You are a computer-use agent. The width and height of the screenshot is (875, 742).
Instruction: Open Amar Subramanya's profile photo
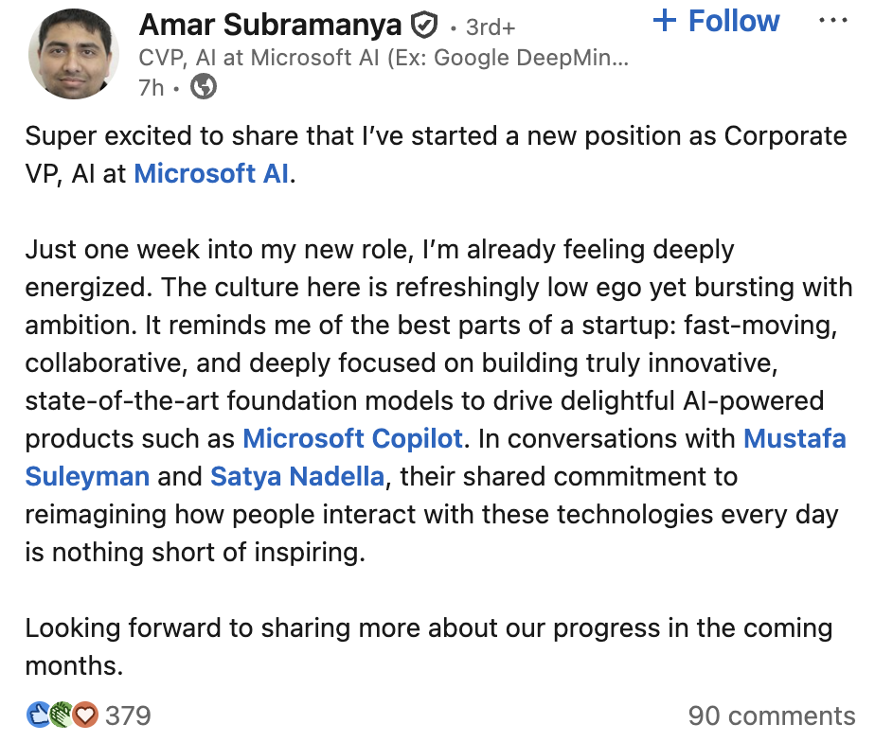click(x=73, y=54)
